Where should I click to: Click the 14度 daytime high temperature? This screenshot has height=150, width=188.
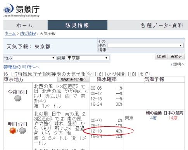pos(173,118)
